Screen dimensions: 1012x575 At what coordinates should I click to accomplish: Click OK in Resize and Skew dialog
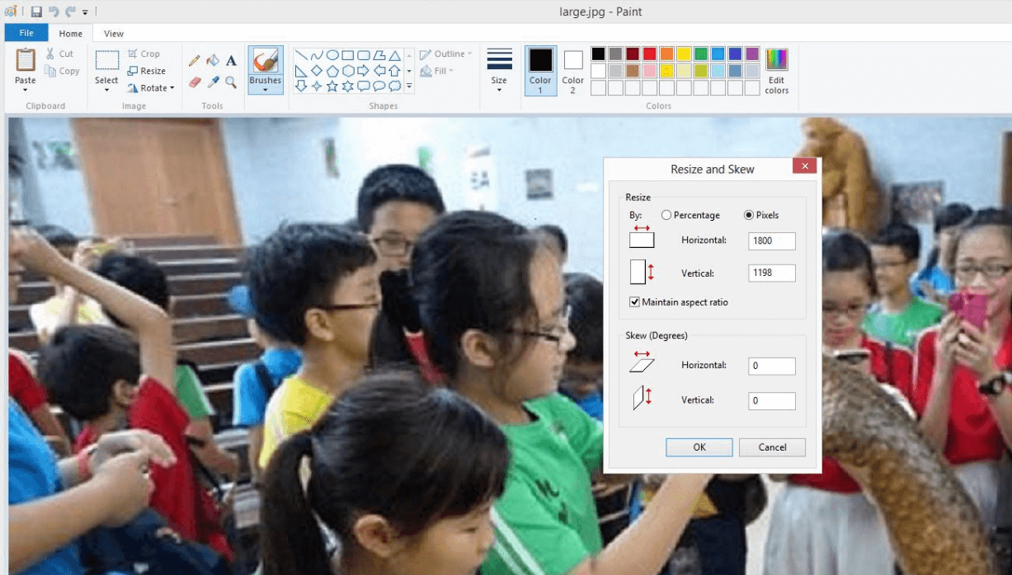coord(699,447)
